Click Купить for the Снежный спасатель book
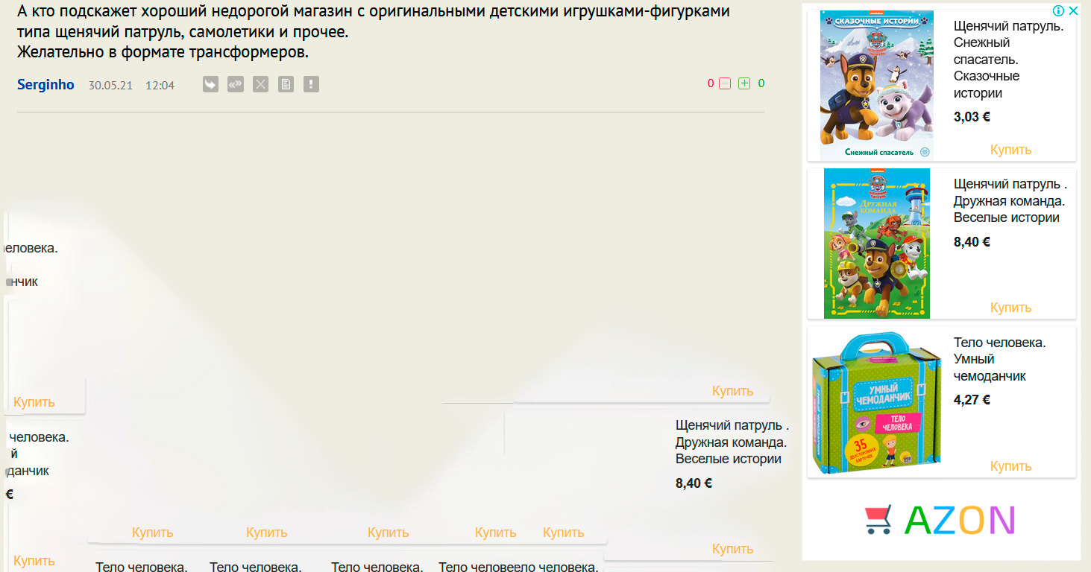The height and width of the screenshot is (572, 1091). (1010, 150)
